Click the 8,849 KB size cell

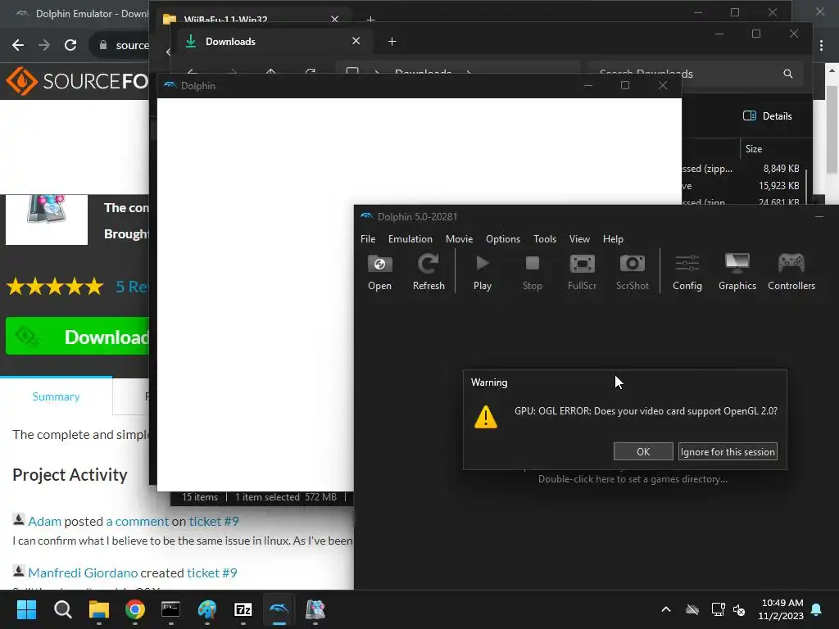point(781,169)
